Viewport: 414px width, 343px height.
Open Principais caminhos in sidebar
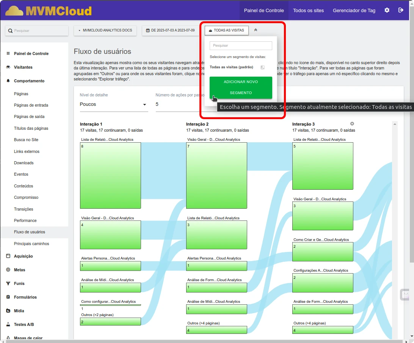point(31,244)
